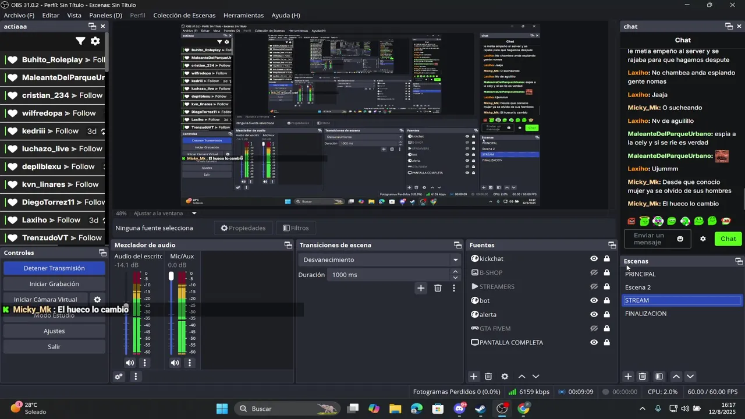The width and height of the screenshot is (745, 419).
Task: Float the Controles dock
Action: (102, 253)
